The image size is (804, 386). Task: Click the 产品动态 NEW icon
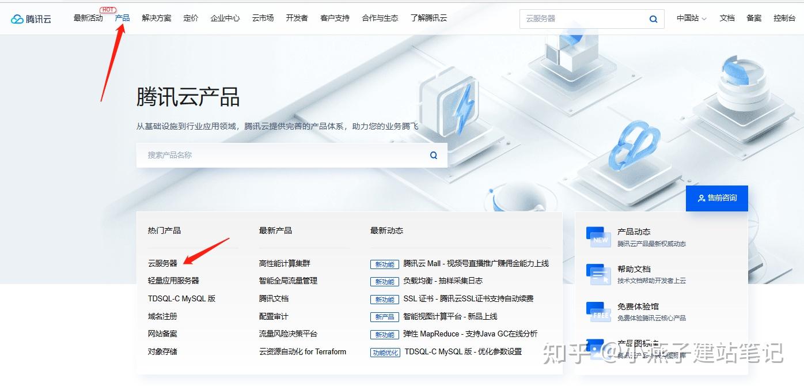(598, 237)
